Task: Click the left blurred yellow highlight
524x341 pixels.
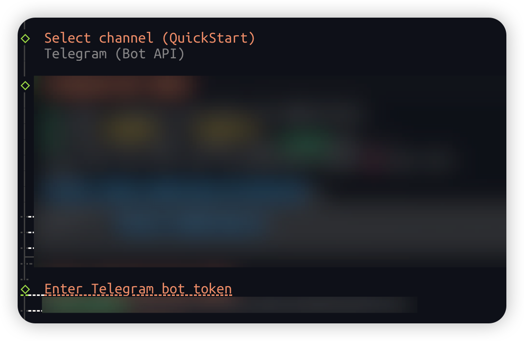Action: (131, 130)
